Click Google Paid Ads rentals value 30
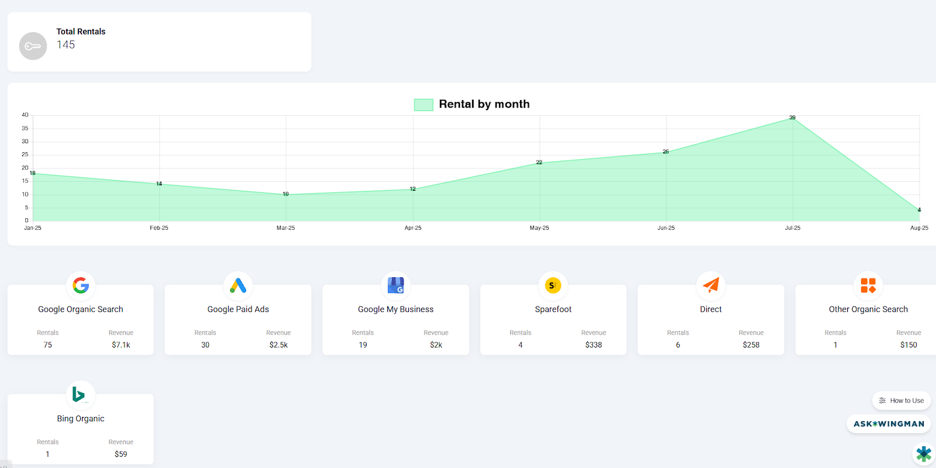The width and height of the screenshot is (936, 468). pos(205,345)
